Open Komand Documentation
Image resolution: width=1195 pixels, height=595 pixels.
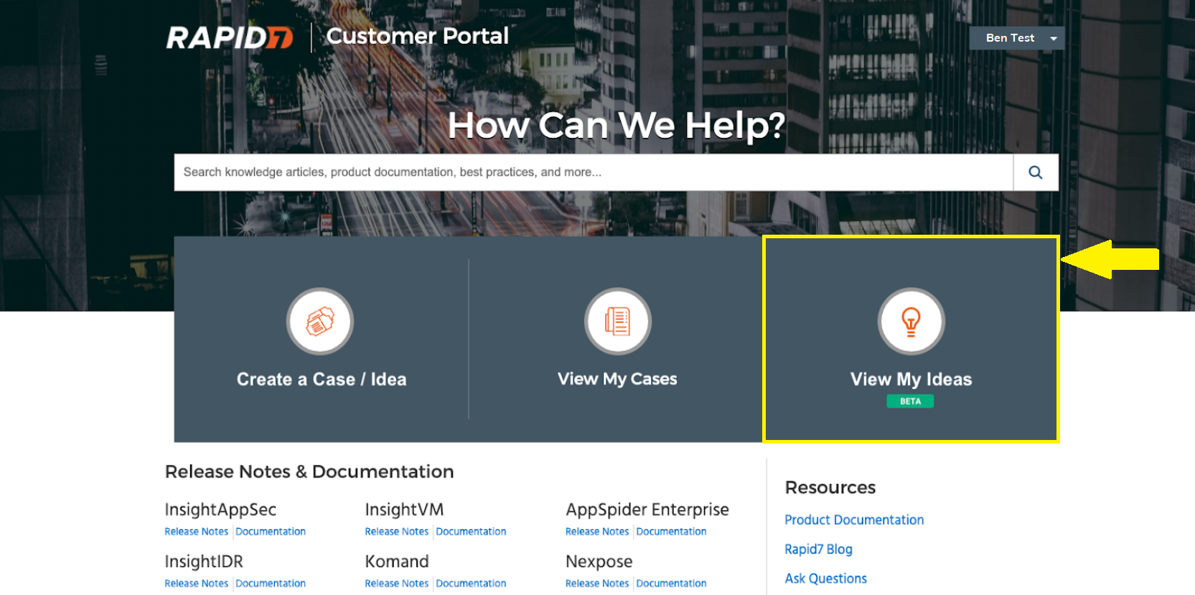471,584
